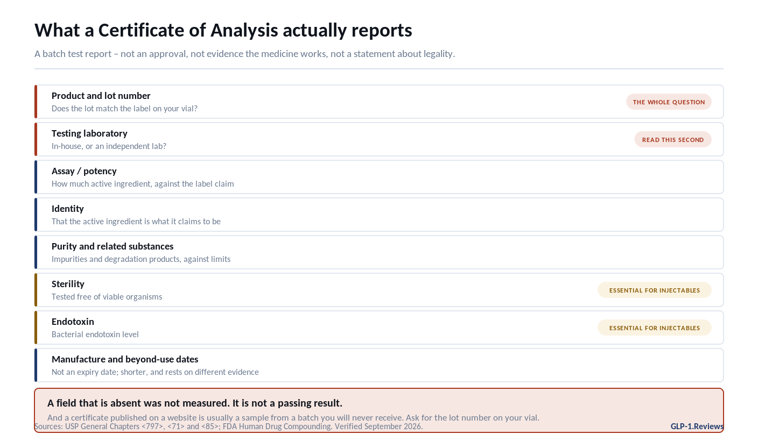This screenshot has height=441, width=758.
Task: Click 'Not an expiry date' description text
Action: pos(155,372)
